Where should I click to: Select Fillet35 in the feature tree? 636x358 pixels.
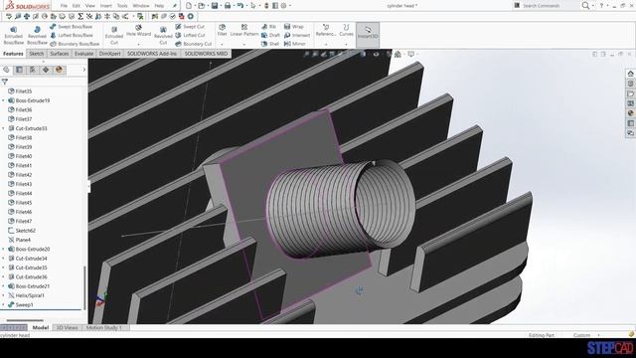pyautogui.click(x=20, y=90)
